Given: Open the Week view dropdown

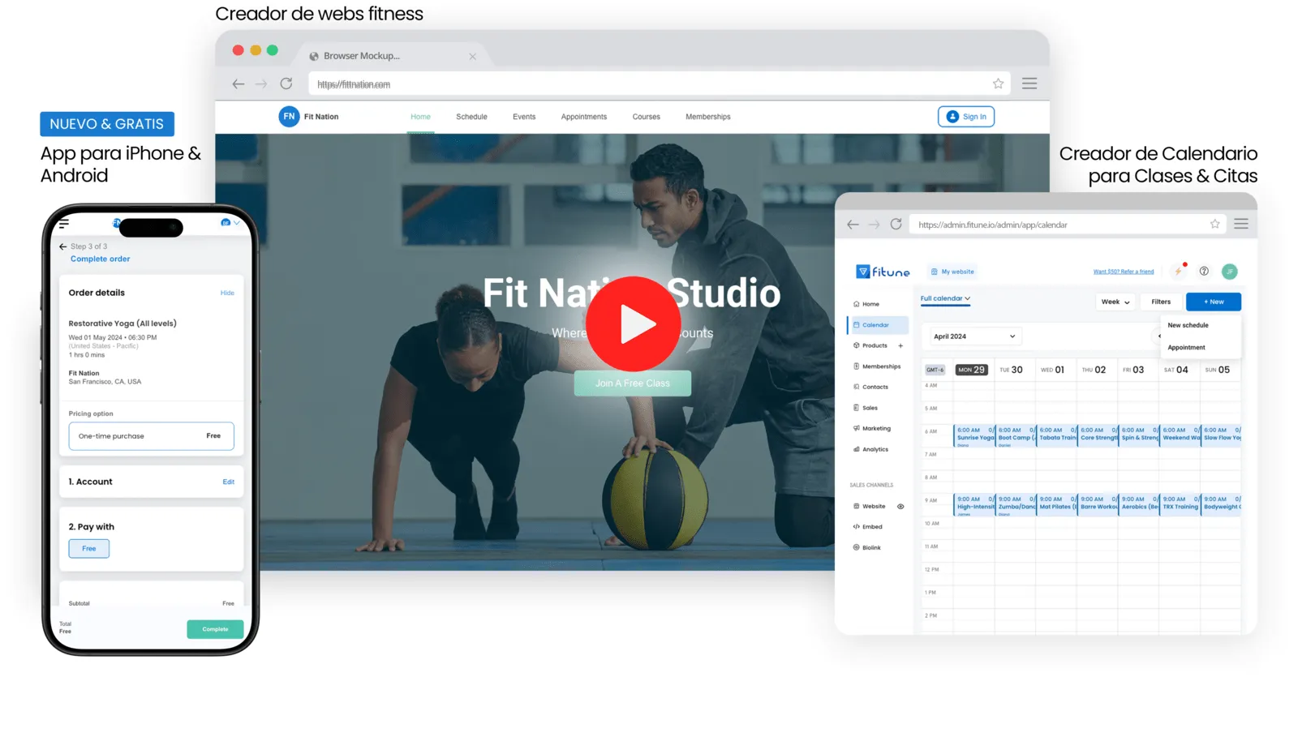Looking at the screenshot, I should [1115, 301].
